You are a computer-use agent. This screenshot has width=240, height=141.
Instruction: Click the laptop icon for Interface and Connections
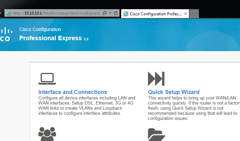click(x=47, y=78)
